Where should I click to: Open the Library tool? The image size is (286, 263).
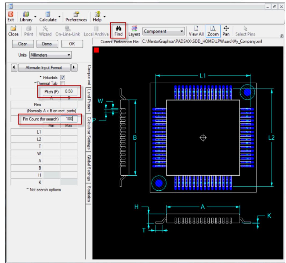(25, 15)
